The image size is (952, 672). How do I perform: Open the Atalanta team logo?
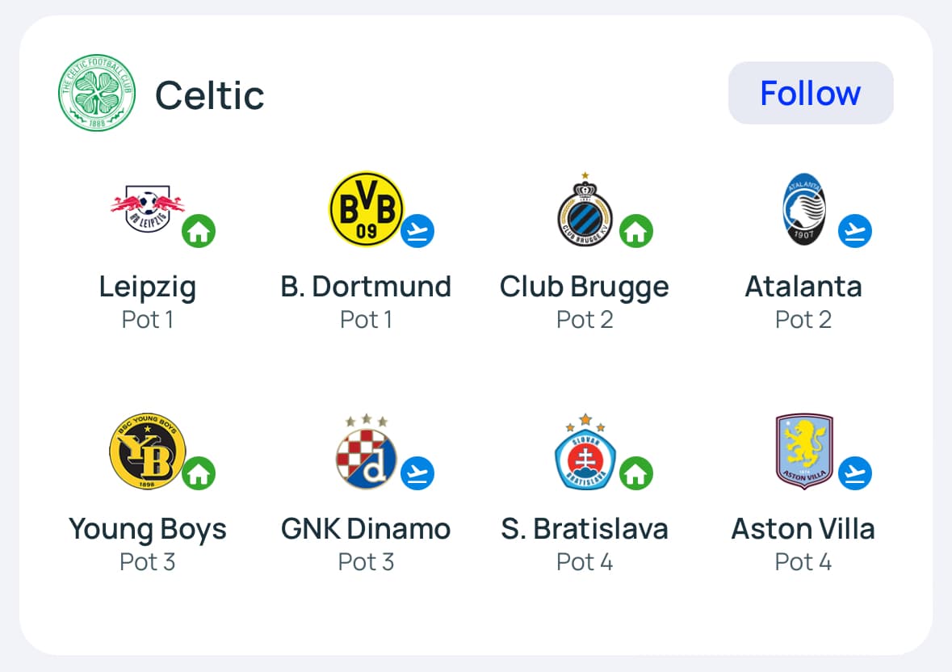[x=803, y=209]
